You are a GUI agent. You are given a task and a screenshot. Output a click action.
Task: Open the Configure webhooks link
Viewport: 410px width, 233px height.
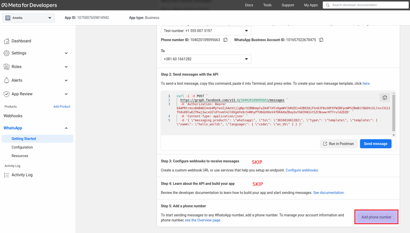pos(302,170)
